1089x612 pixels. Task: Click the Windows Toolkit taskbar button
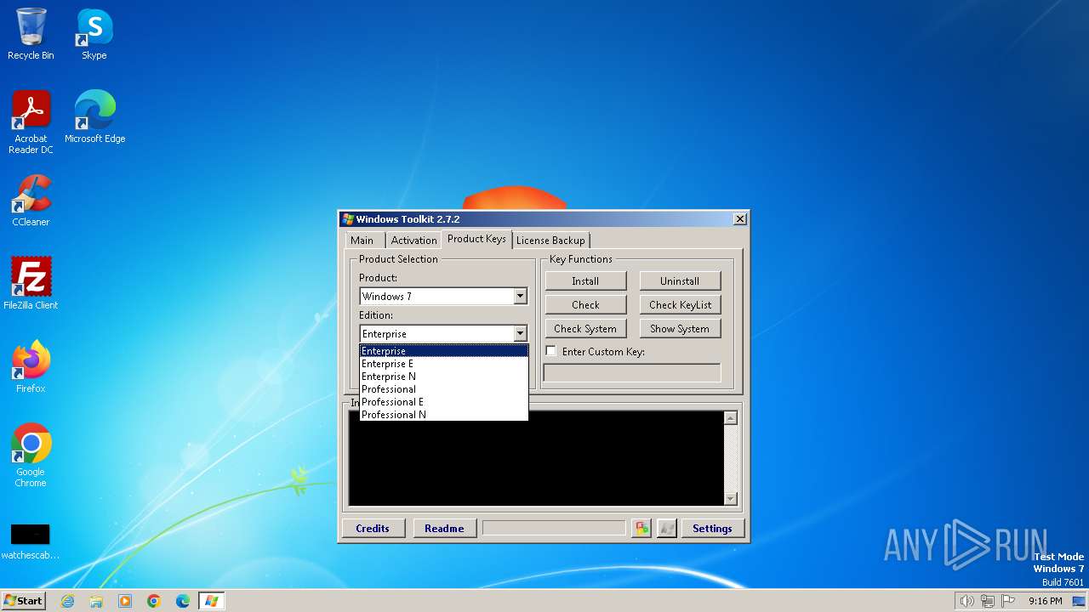(211, 601)
